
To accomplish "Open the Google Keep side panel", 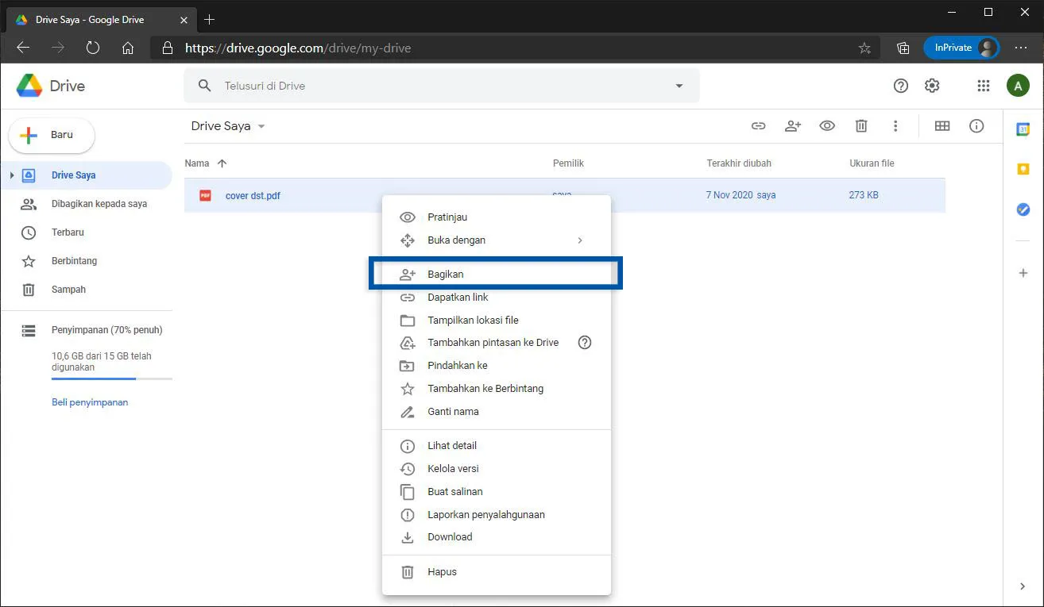I will pyautogui.click(x=1023, y=169).
